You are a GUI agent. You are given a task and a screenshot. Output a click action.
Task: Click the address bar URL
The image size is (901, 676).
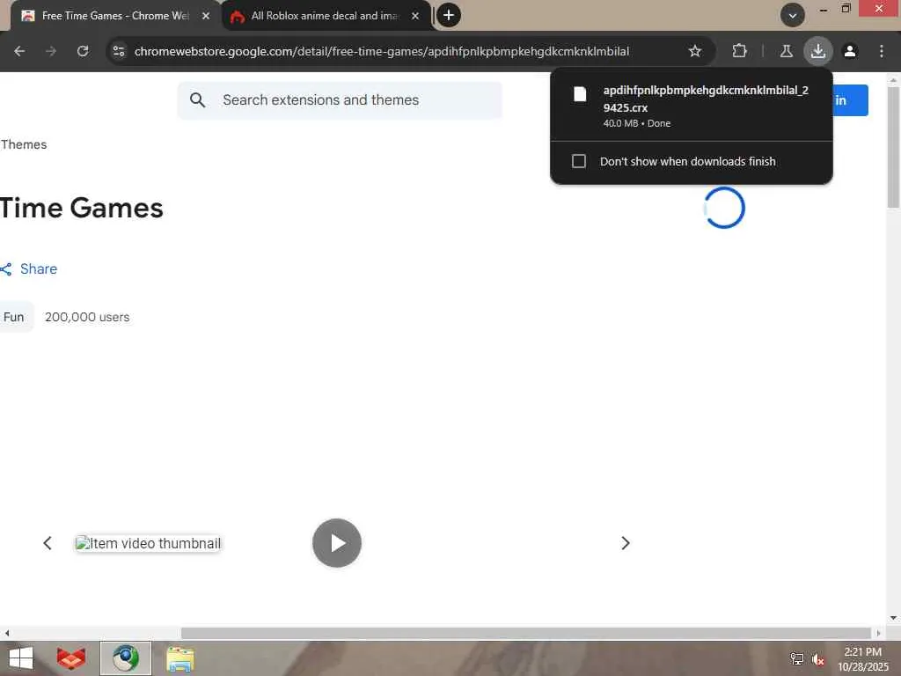pos(382,51)
